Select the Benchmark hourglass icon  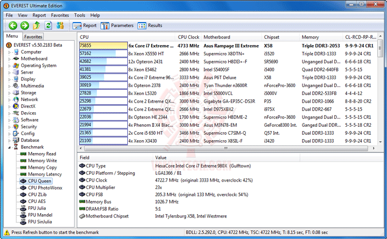(x=16, y=147)
